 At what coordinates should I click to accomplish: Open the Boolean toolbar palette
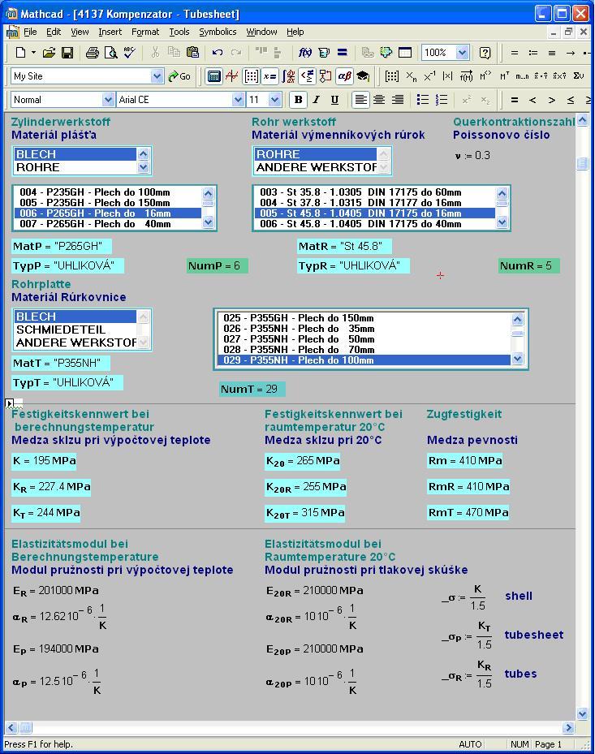[x=308, y=76]
